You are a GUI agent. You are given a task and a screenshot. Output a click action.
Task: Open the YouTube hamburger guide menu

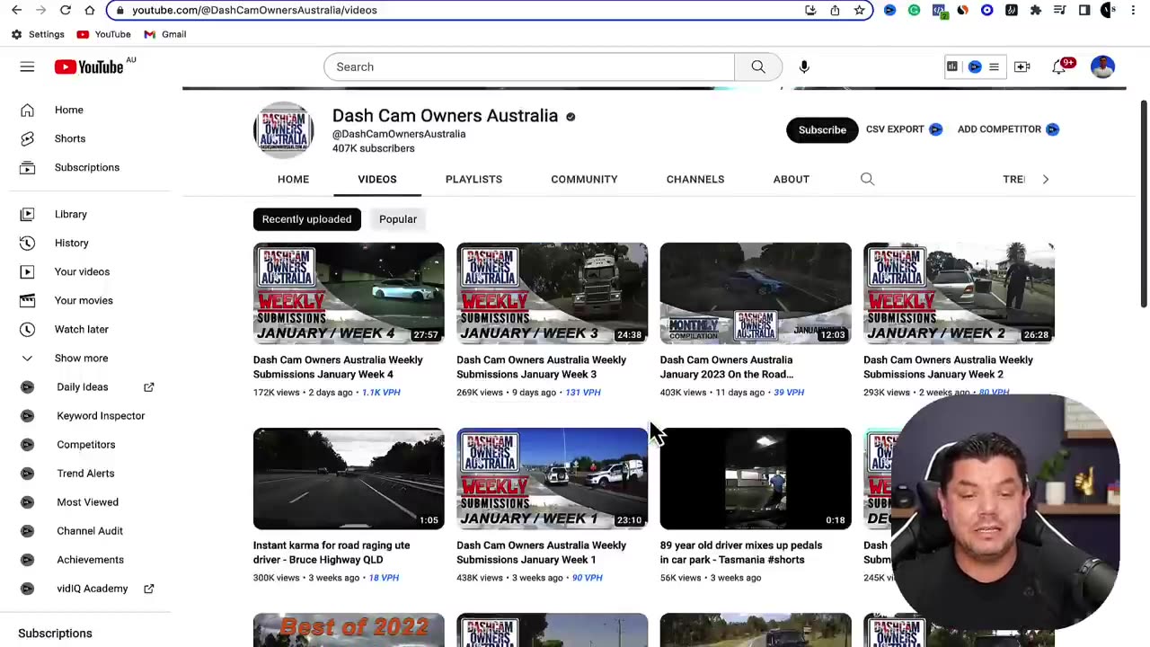(x=27, y=66)
